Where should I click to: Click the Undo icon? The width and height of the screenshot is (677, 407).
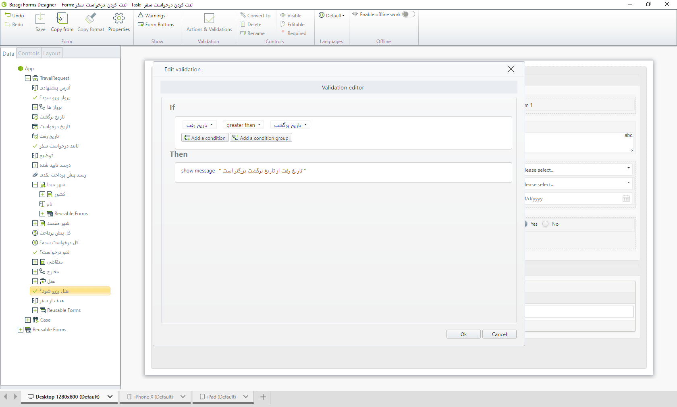(x=8, y=15)
